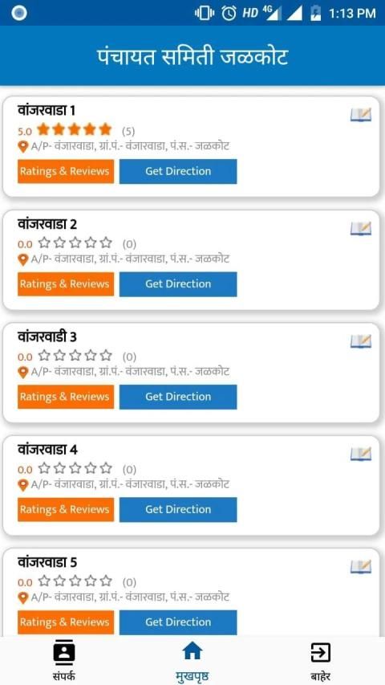Open संपर्क contact tab
The image size is (385, 685).
click(x=63, y=660)
